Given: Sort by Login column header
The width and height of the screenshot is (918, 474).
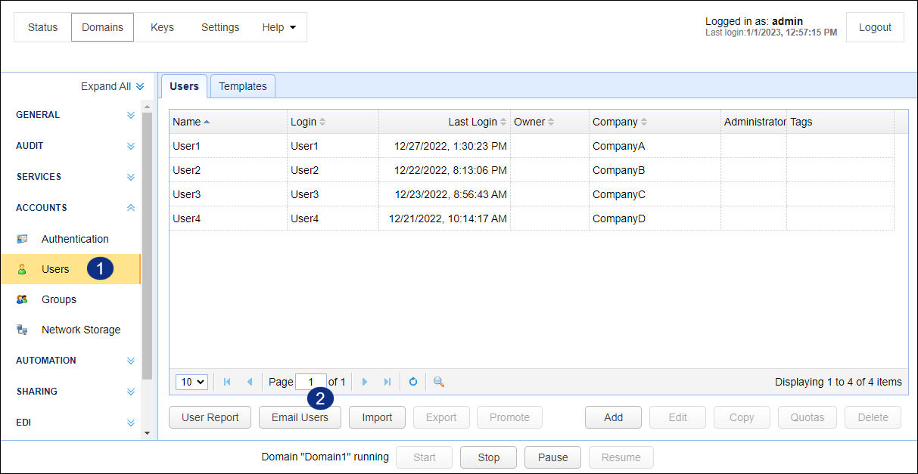Looking at the screenshot, I should (x=333, y=122).
